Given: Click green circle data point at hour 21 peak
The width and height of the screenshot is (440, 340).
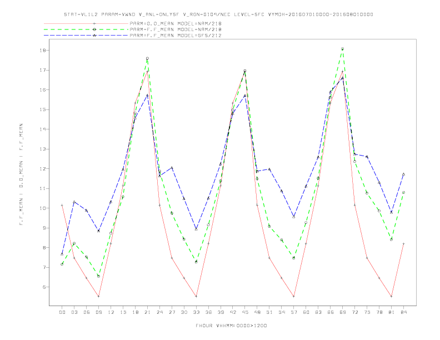Looking at the screenshot, I should (x=147, y=58).
